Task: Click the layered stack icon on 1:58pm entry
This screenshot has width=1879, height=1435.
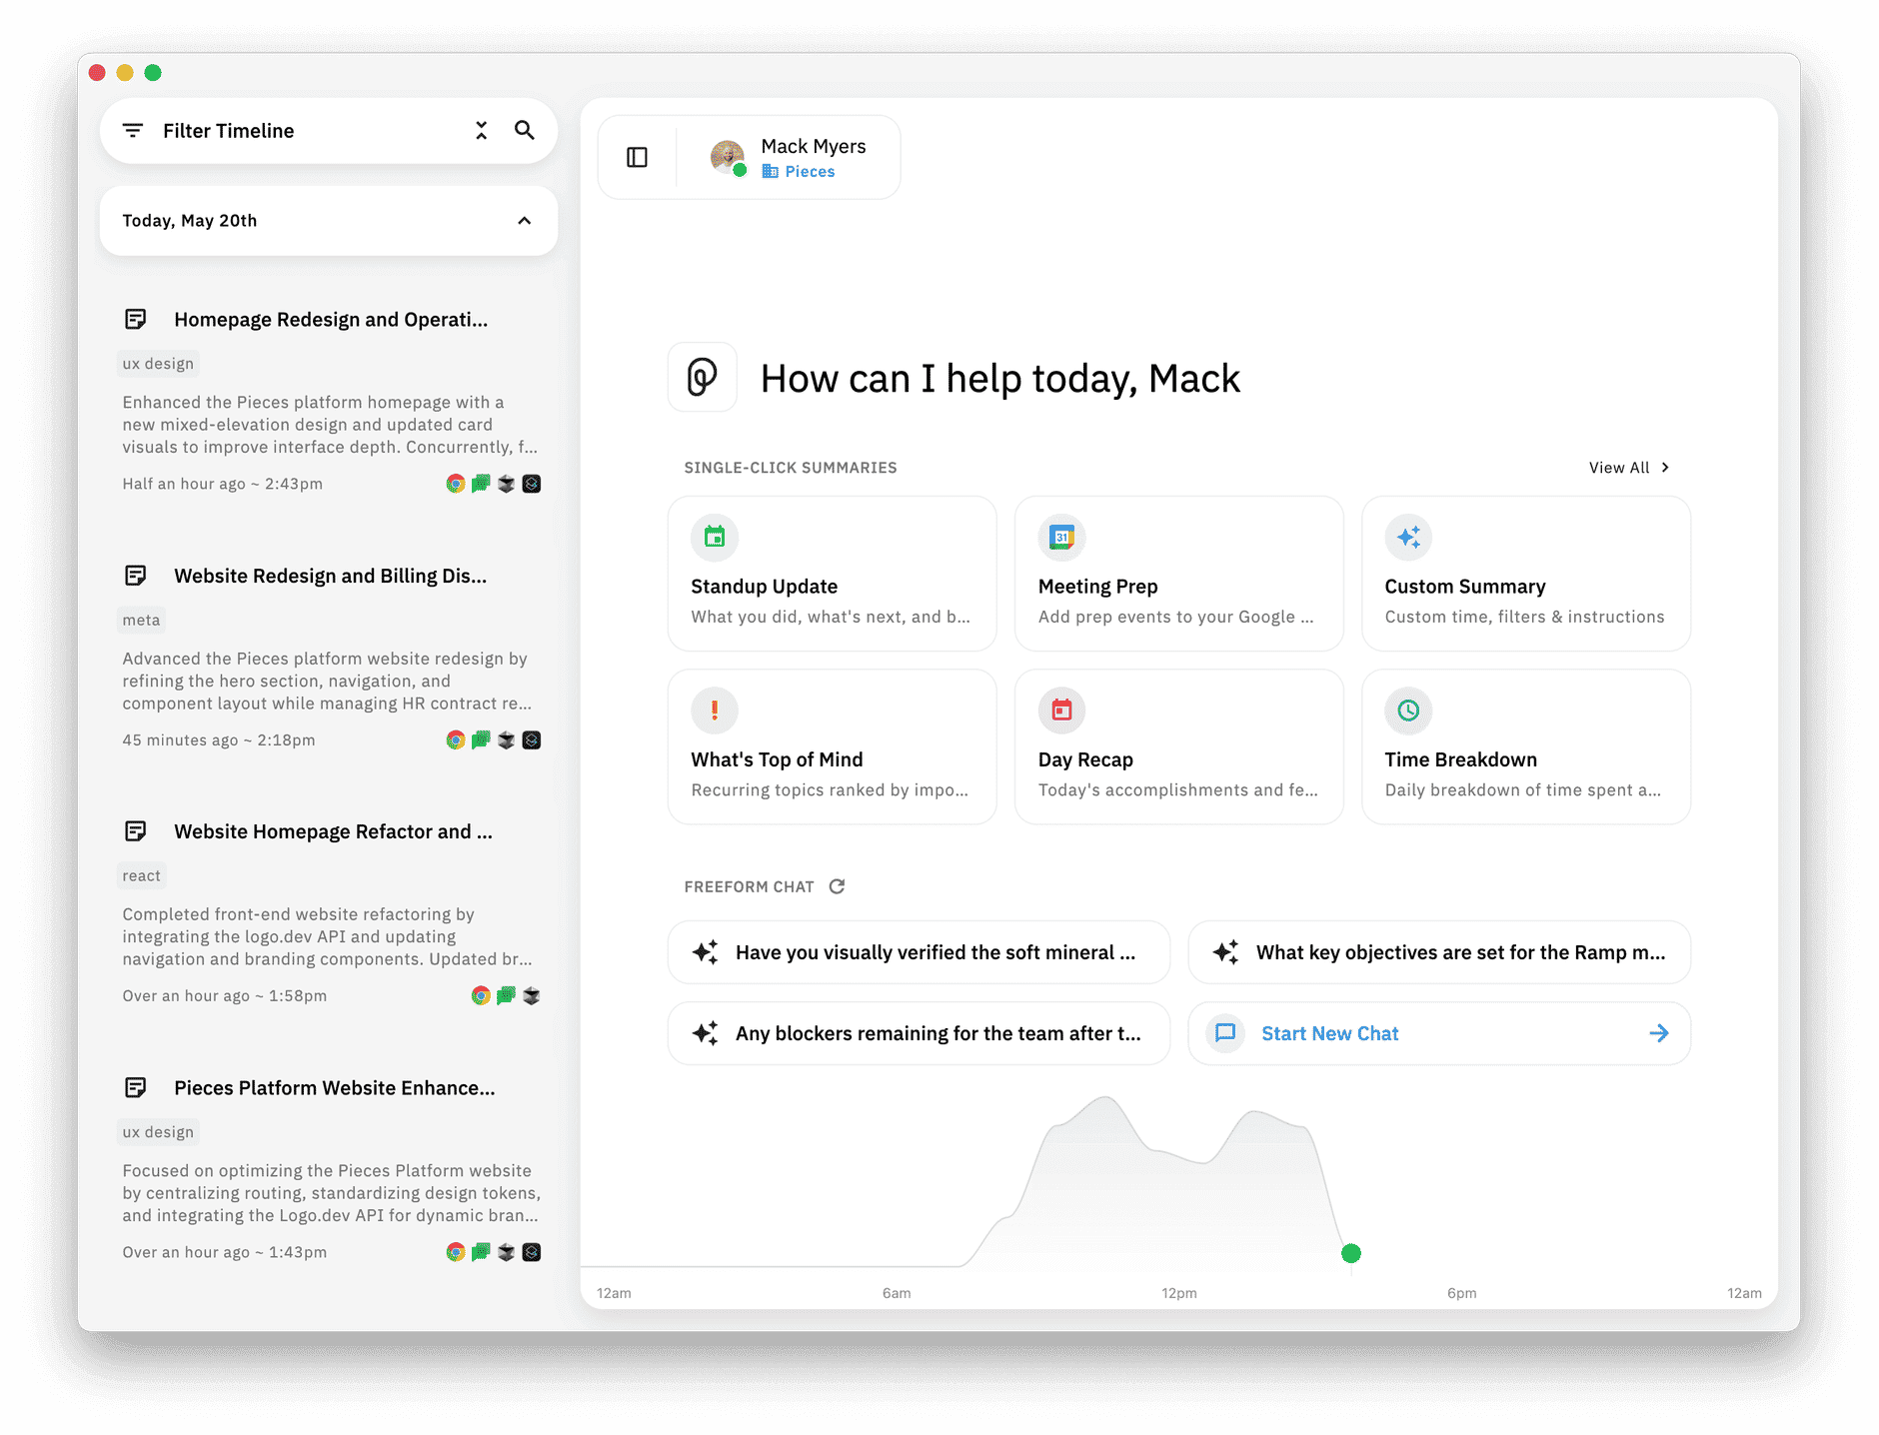Action: click(x=532, y=996)
